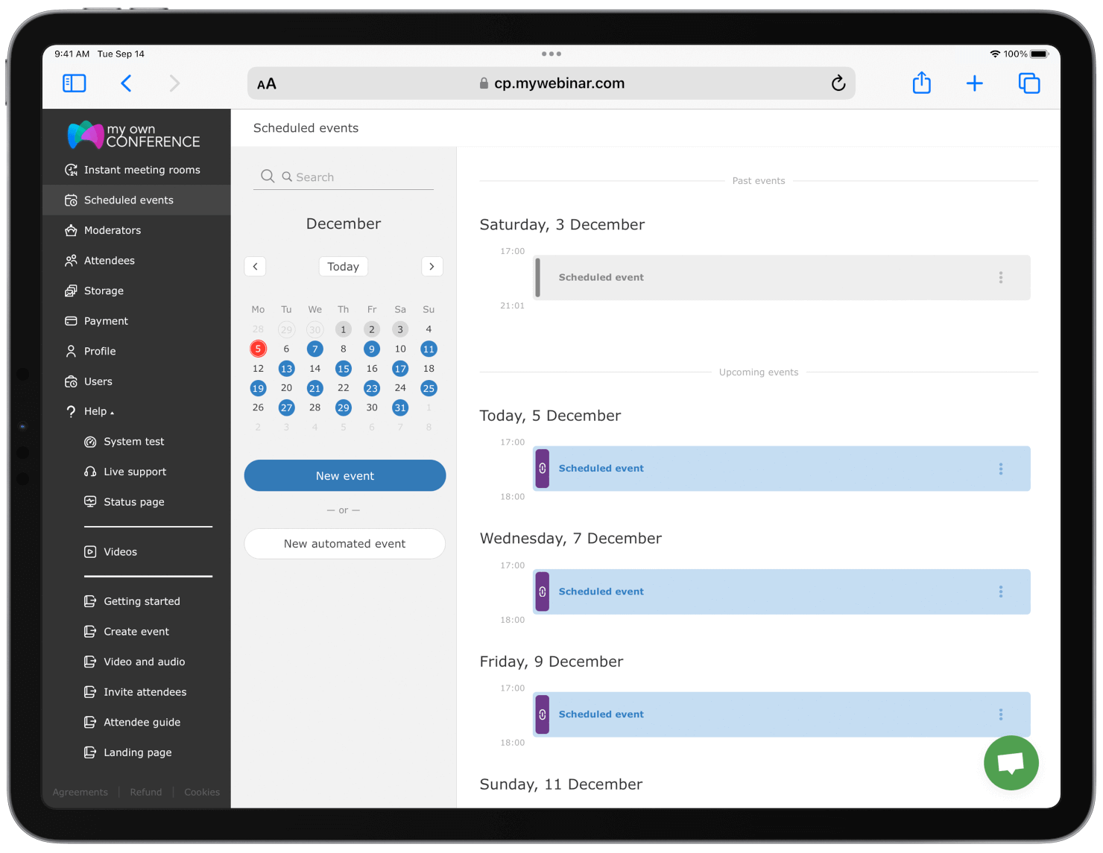The height and width of the screenshot is (853, 1103).
Task: Add new tab with plus icon
Action: [x=974, y=83]
